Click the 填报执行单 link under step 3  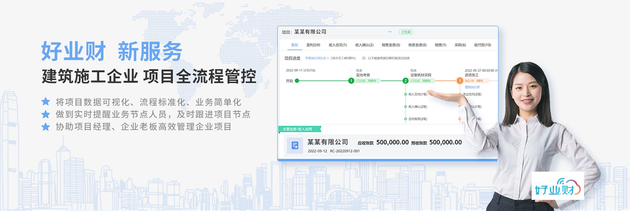pos(472,87)
